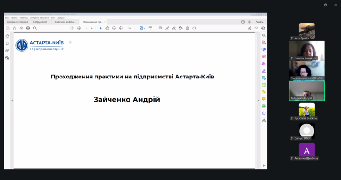Select Ярослава Білокінь participant tile

click(306, 111)
